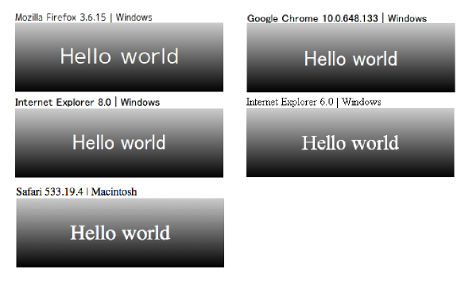Click the Internet Explorer 8.0 Windows label
Viewport: 465px width, 286px height.
click(87, 102)
